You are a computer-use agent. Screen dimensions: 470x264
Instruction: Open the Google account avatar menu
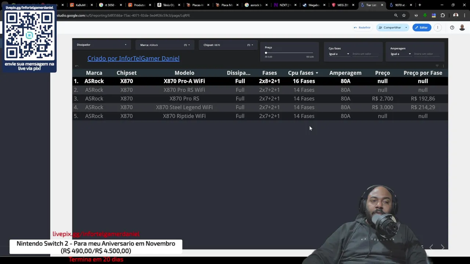click(x=462, y=27)
